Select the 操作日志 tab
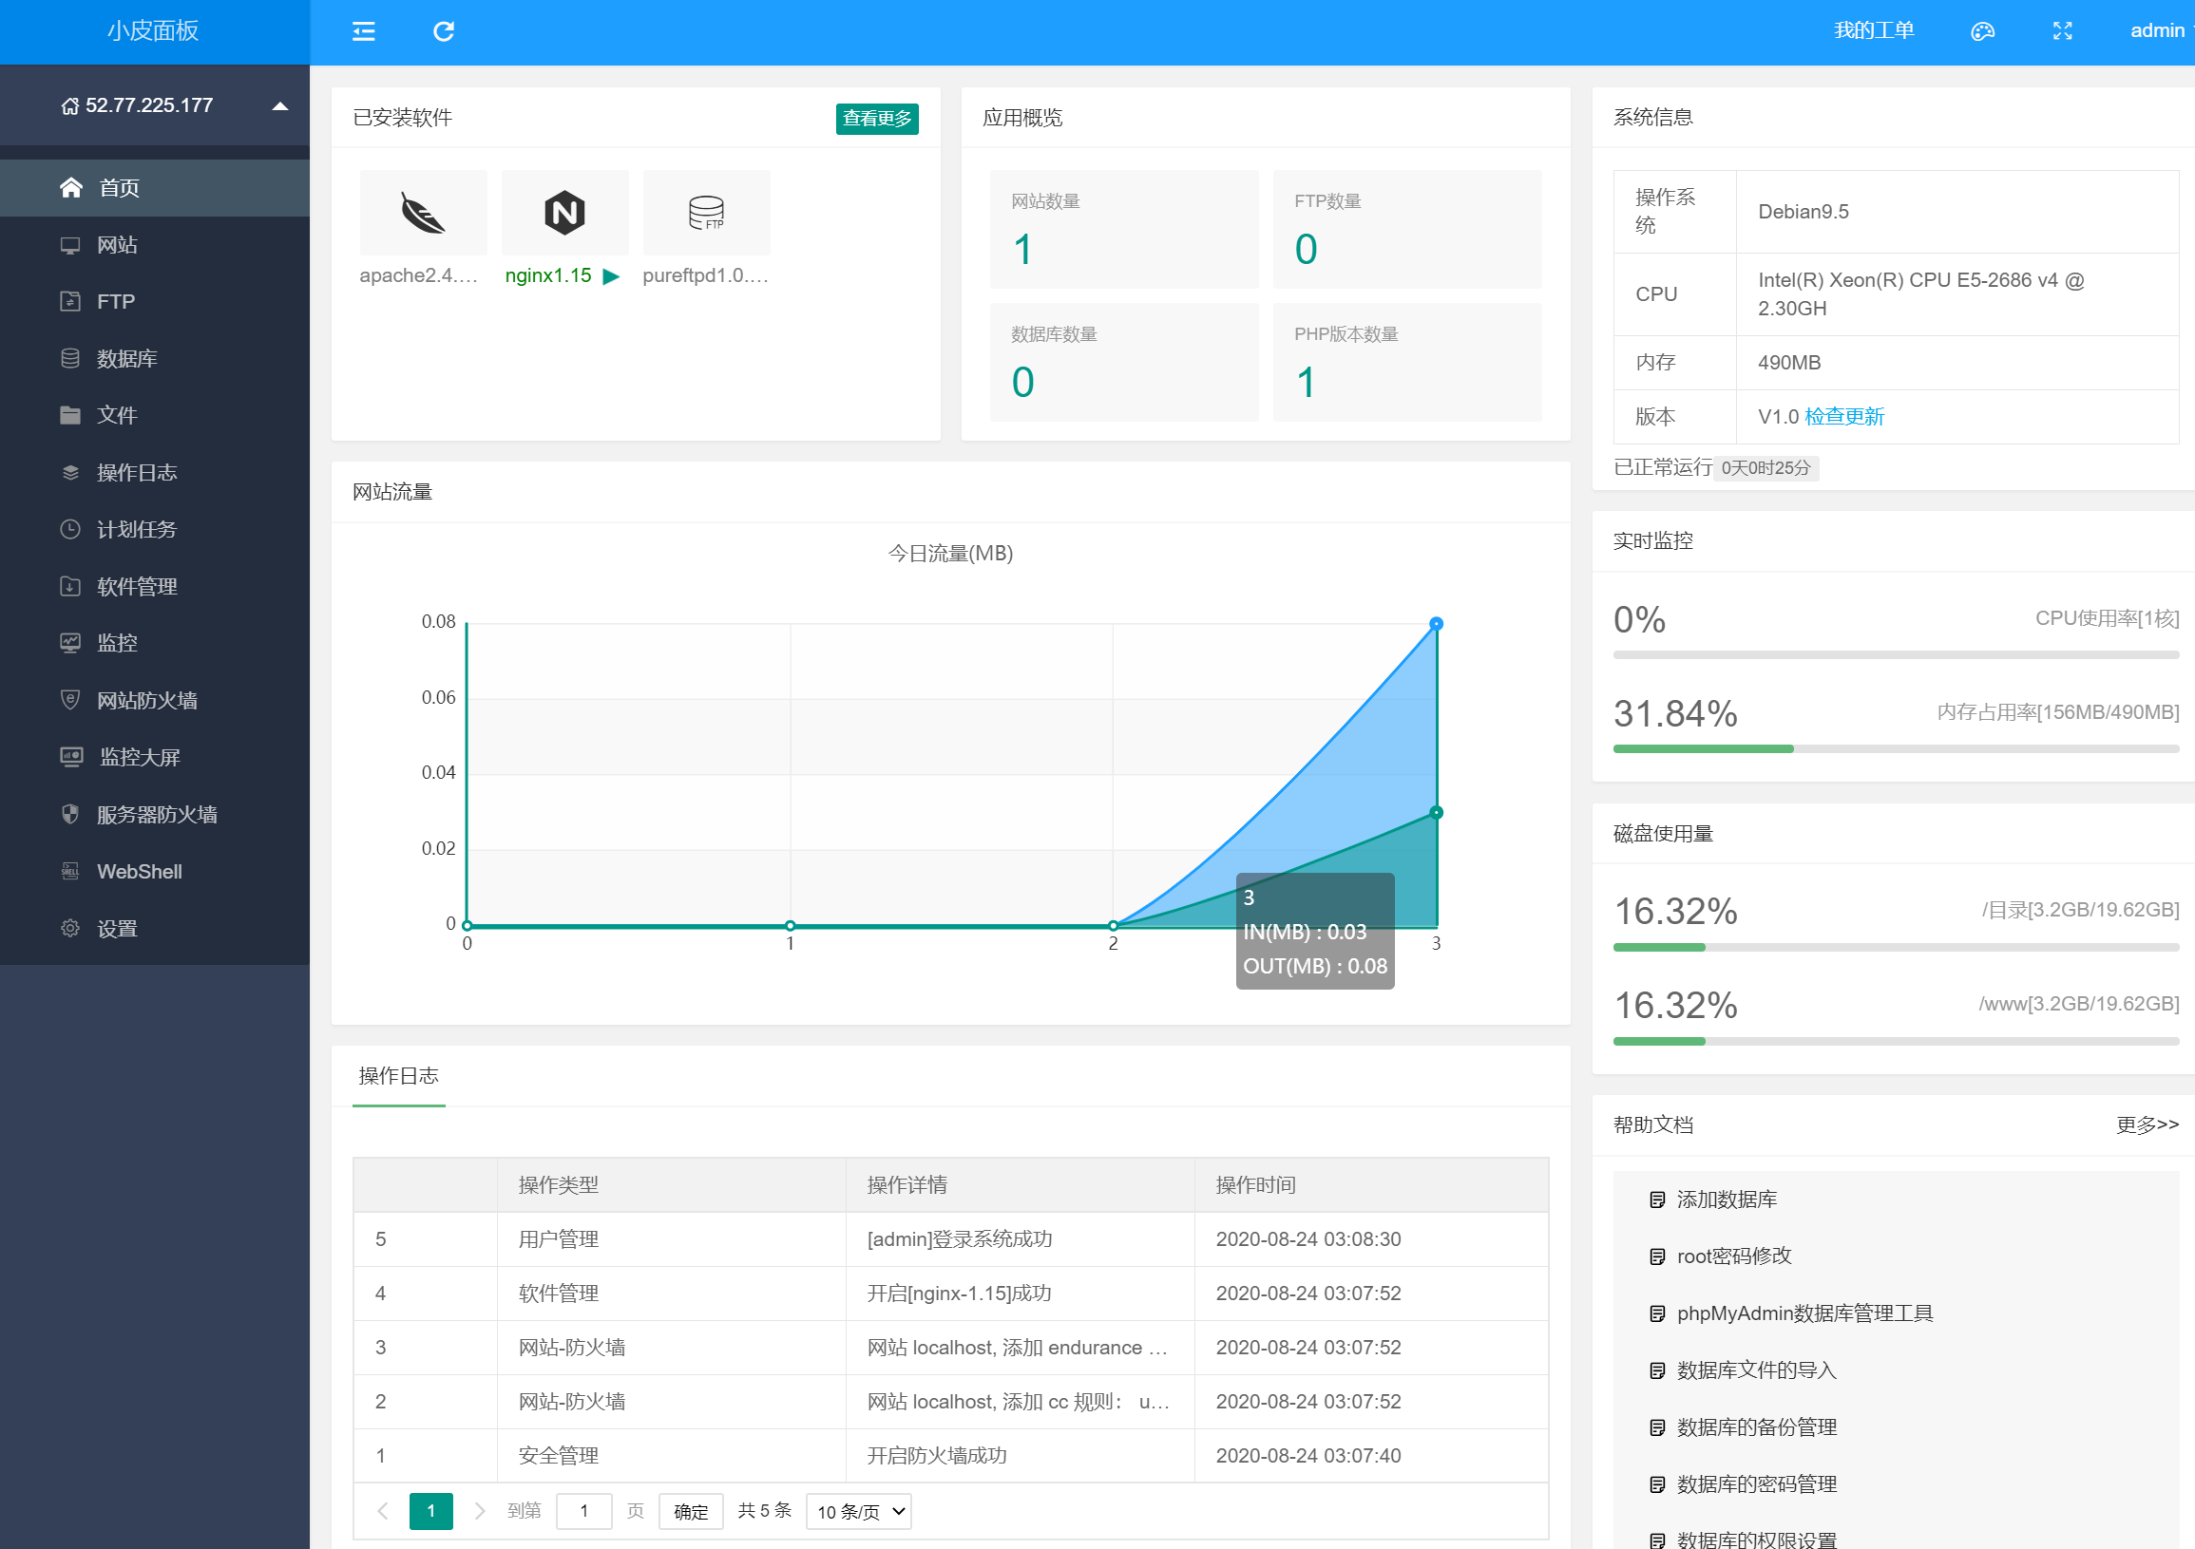The width and height of the screenshot is (2195, 1549). (x=399, y=1076)
